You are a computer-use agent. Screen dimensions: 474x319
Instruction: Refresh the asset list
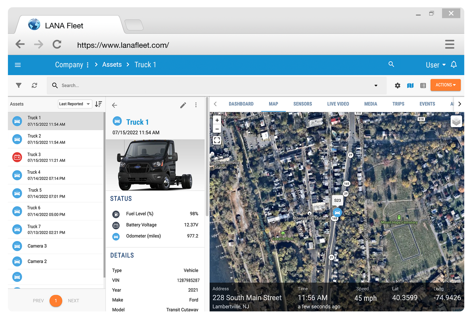point(34,85)
